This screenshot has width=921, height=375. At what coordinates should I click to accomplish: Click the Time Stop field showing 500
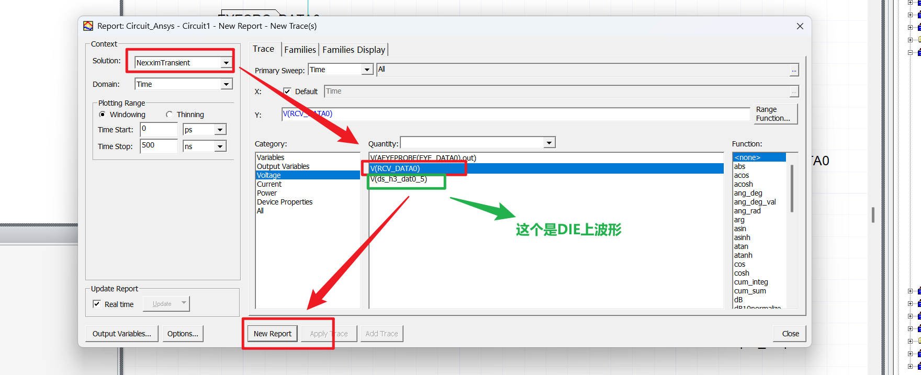coord(159,146)
